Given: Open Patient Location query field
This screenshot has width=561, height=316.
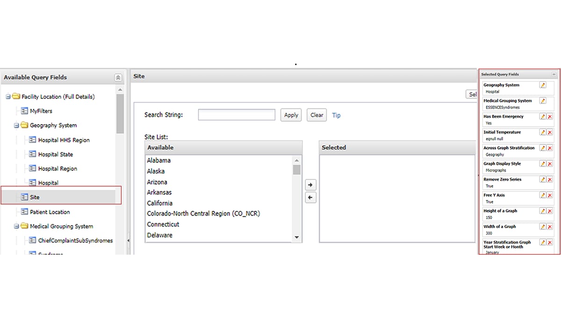Looking at the screenshot, I should tap(50, 212).
